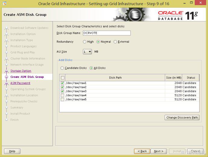Close the installer window
The image size is (208, 157).
coord(200,3)
